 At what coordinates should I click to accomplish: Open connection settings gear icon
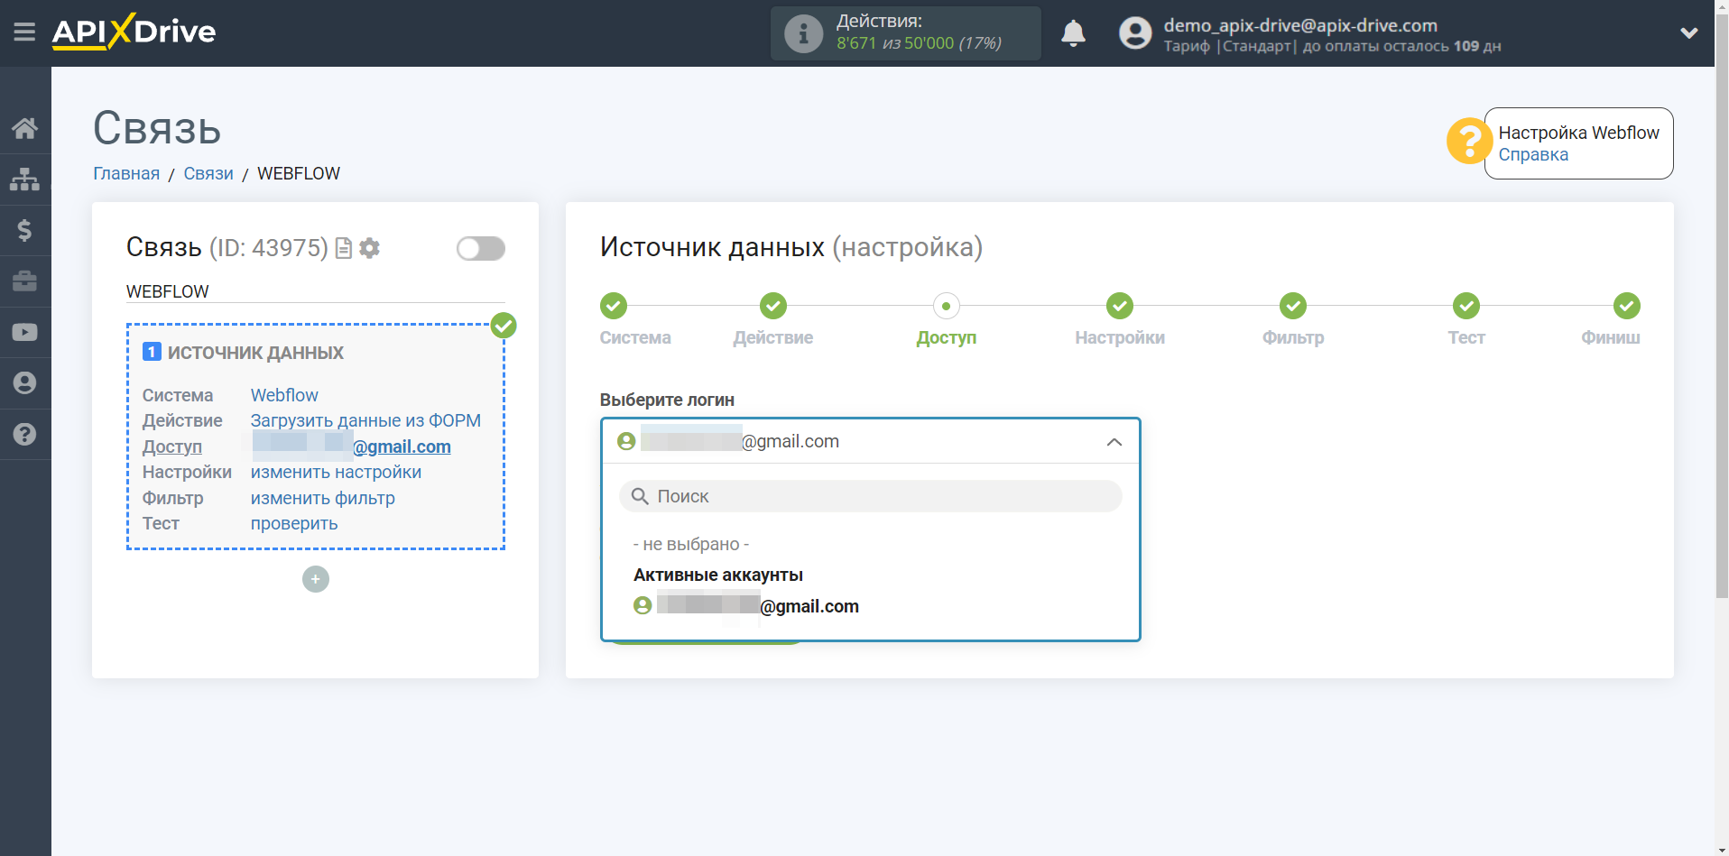click(x=369, y=248)
